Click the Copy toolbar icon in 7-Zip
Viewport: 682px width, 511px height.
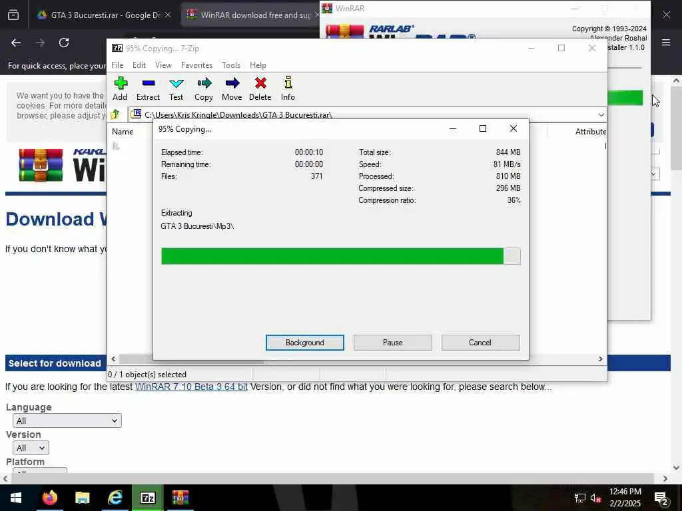[204, 88]
